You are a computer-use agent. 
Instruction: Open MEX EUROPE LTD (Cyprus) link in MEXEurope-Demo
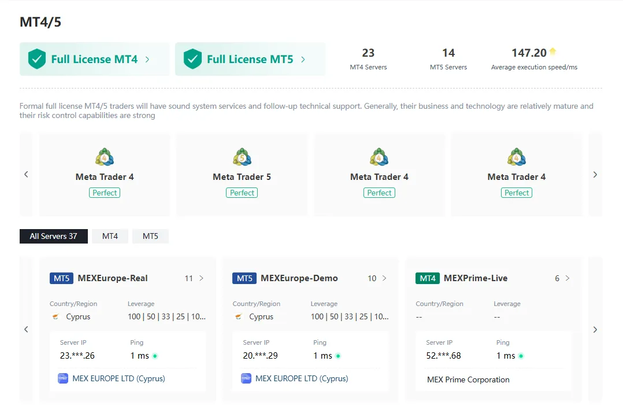click(302, 378)
